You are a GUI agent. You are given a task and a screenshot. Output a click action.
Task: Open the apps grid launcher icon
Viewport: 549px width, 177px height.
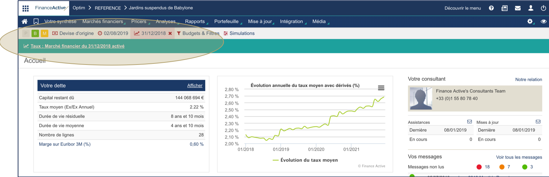click(x=25, y=8)
